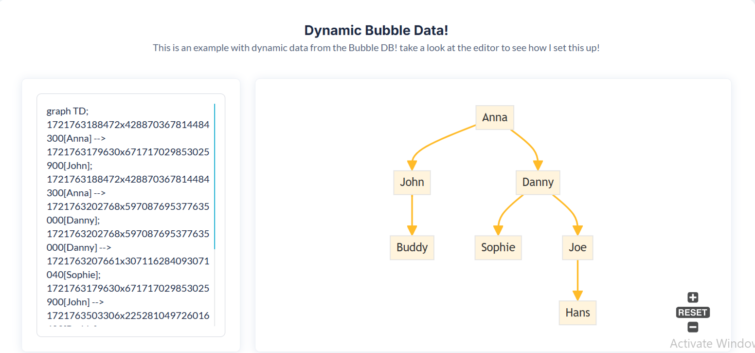Click inside the graph TD code textarea
This screenshot has width=755, height=353.
point(127,214)
